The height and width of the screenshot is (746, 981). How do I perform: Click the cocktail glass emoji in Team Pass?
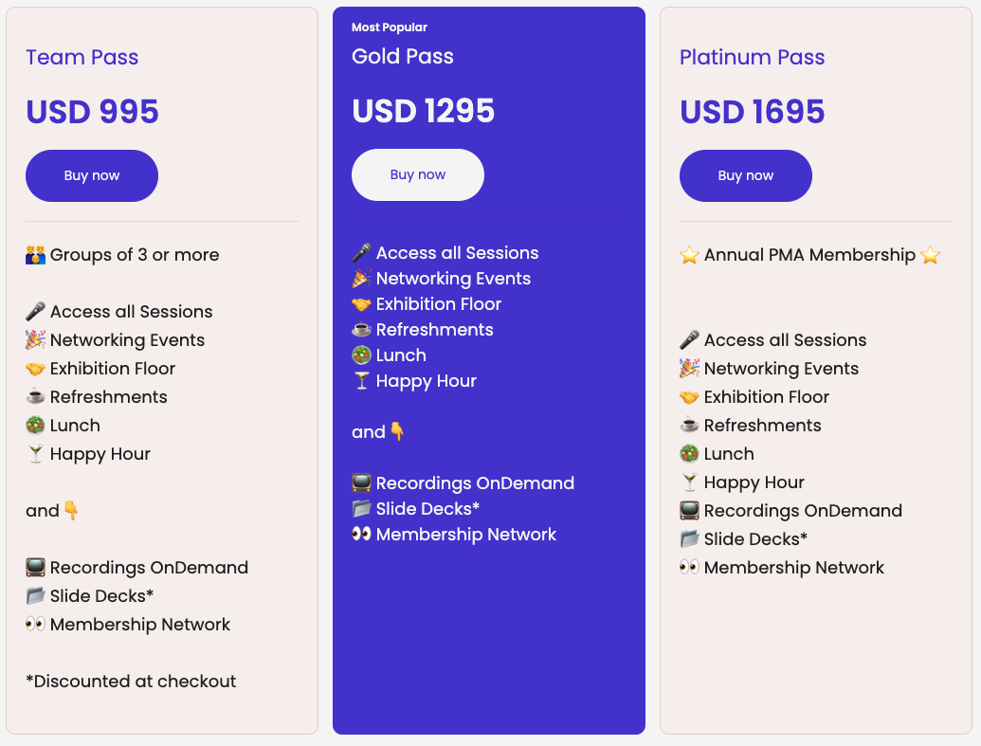pos(36,454)
